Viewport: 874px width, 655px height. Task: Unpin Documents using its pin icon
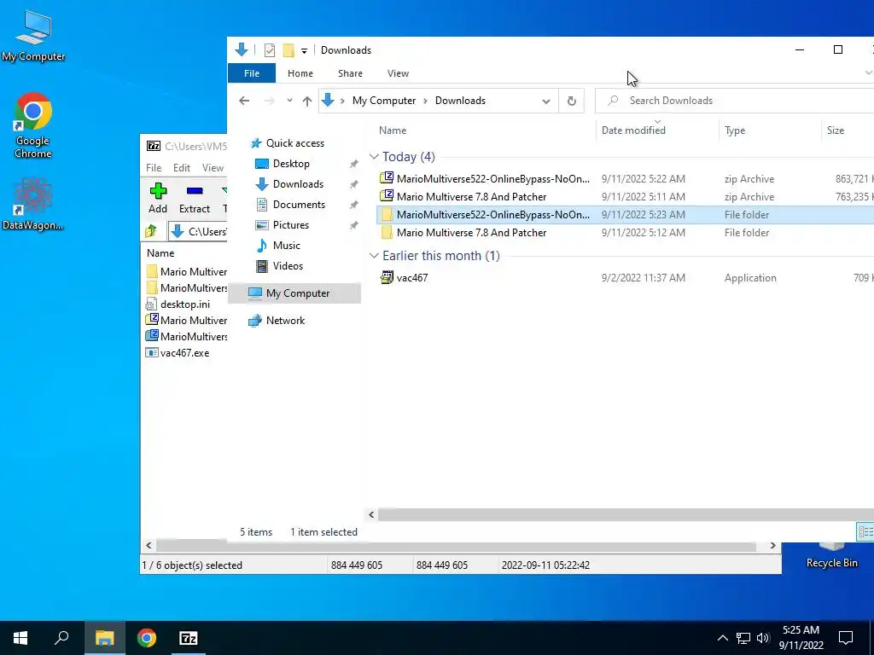353,206
